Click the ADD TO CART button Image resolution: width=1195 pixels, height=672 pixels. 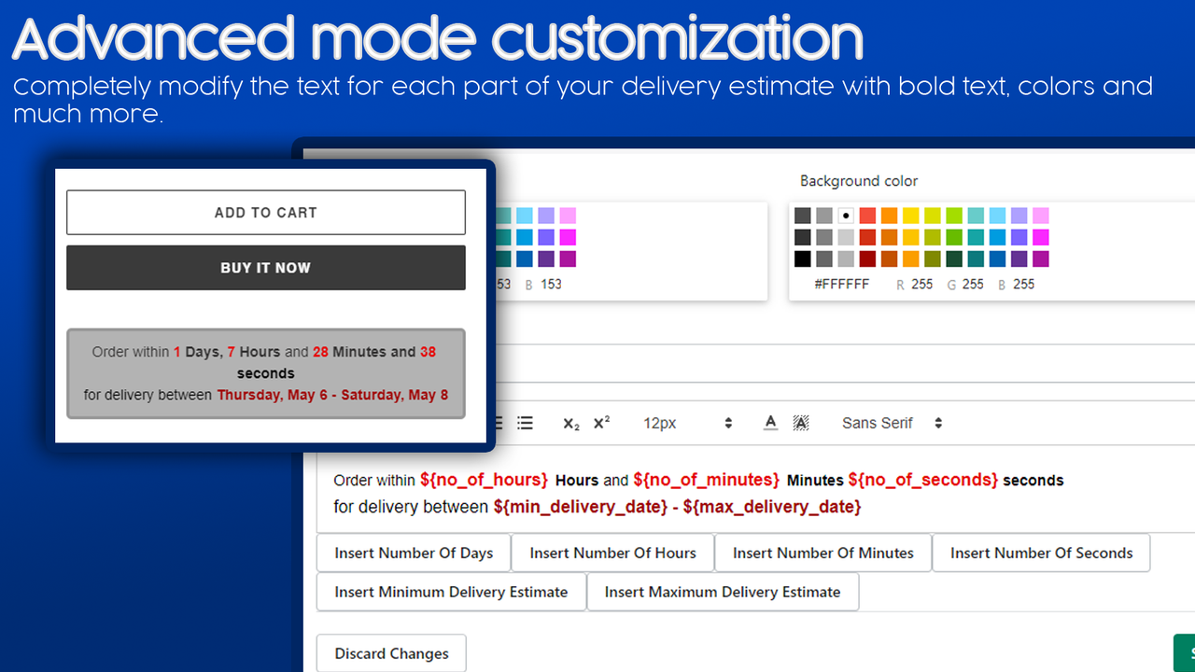tap(265, 212)
